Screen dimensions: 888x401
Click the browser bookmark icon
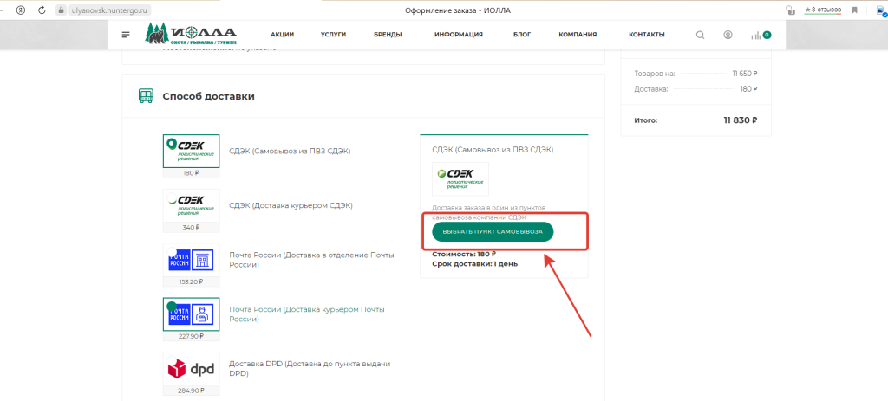pos(854,10)
